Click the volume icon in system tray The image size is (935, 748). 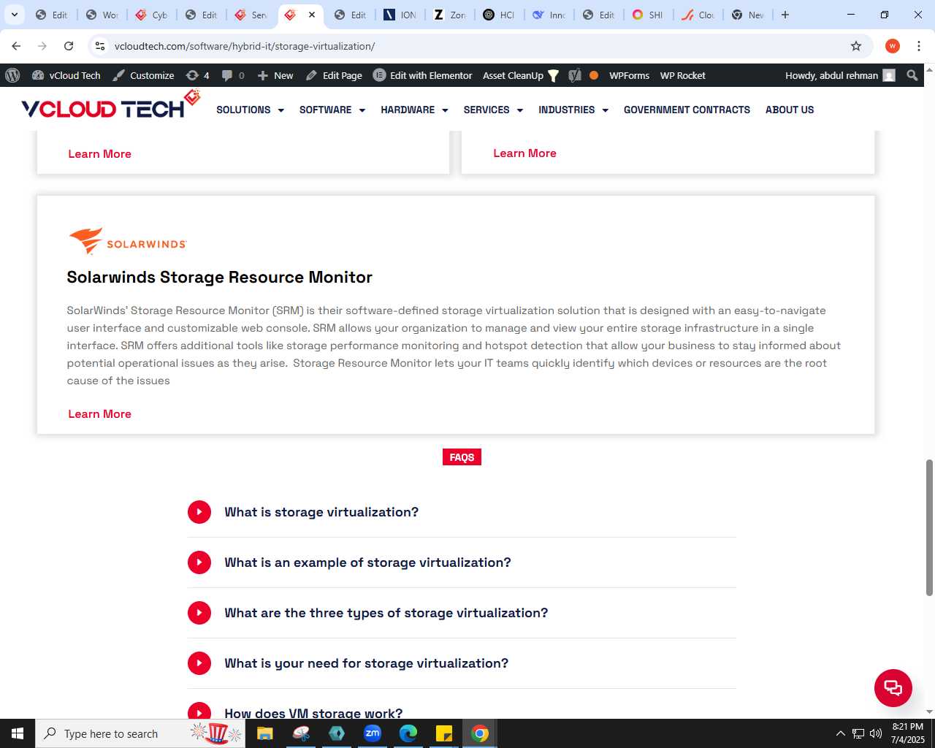876,733
